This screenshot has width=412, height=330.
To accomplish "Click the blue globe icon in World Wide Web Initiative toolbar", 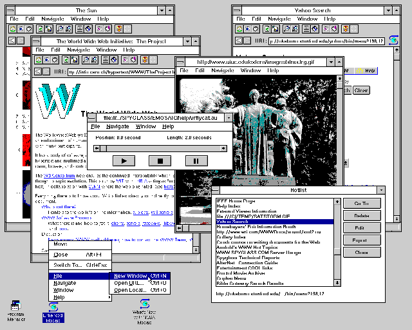I will (46, 60).
